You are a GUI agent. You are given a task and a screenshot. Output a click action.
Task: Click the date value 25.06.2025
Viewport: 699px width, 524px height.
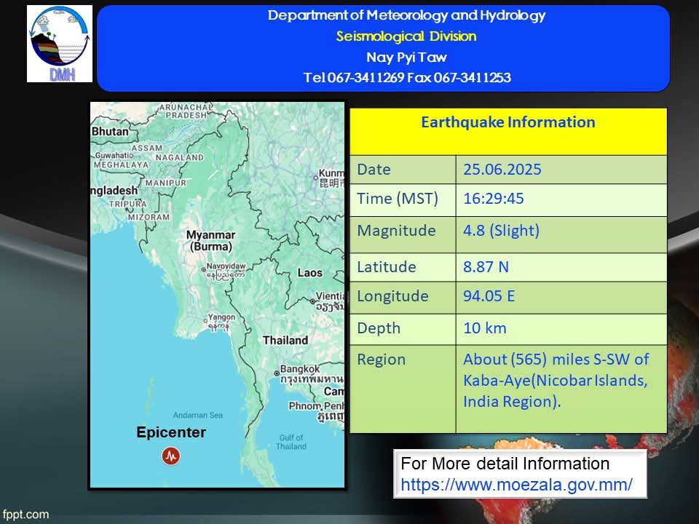point(502,170)
